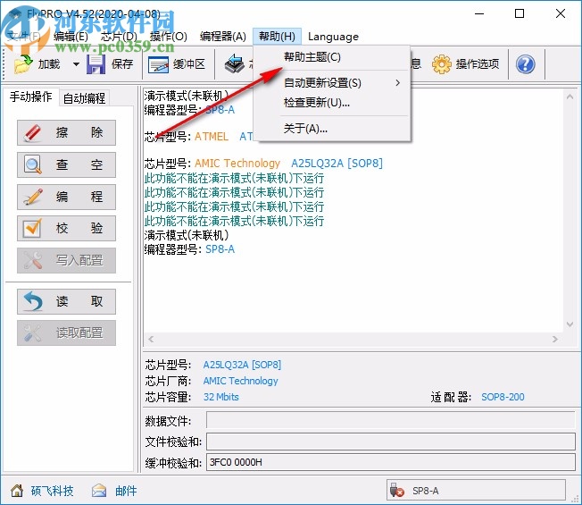Click the log scrollbar down arrow

[570, 324]
